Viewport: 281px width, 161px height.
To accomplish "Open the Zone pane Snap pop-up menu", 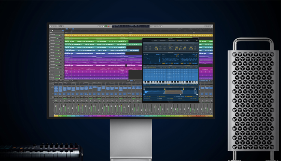I will click(x=188, y=87).
